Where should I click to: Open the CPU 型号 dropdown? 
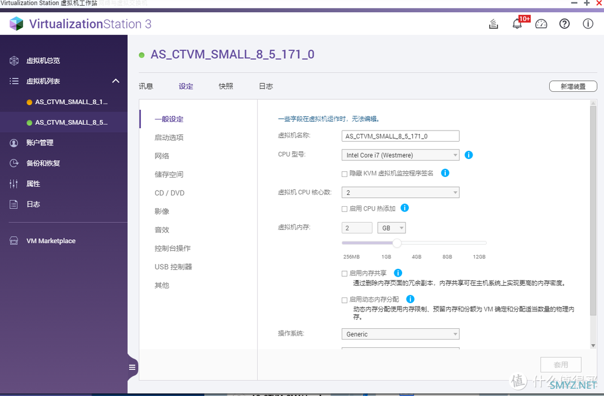coord(400,155)
